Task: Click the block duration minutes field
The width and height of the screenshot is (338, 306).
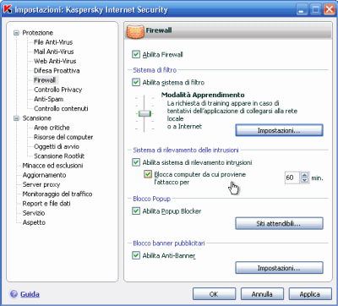Action: [x=292, y=178]
